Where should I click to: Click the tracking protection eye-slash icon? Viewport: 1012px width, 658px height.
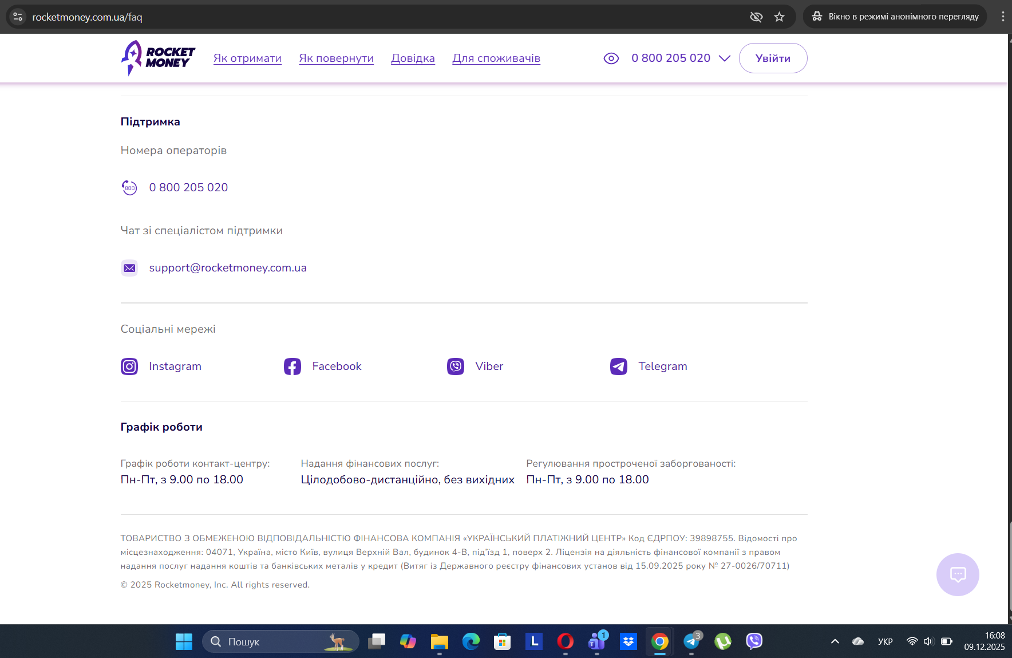tap(756, 17)
